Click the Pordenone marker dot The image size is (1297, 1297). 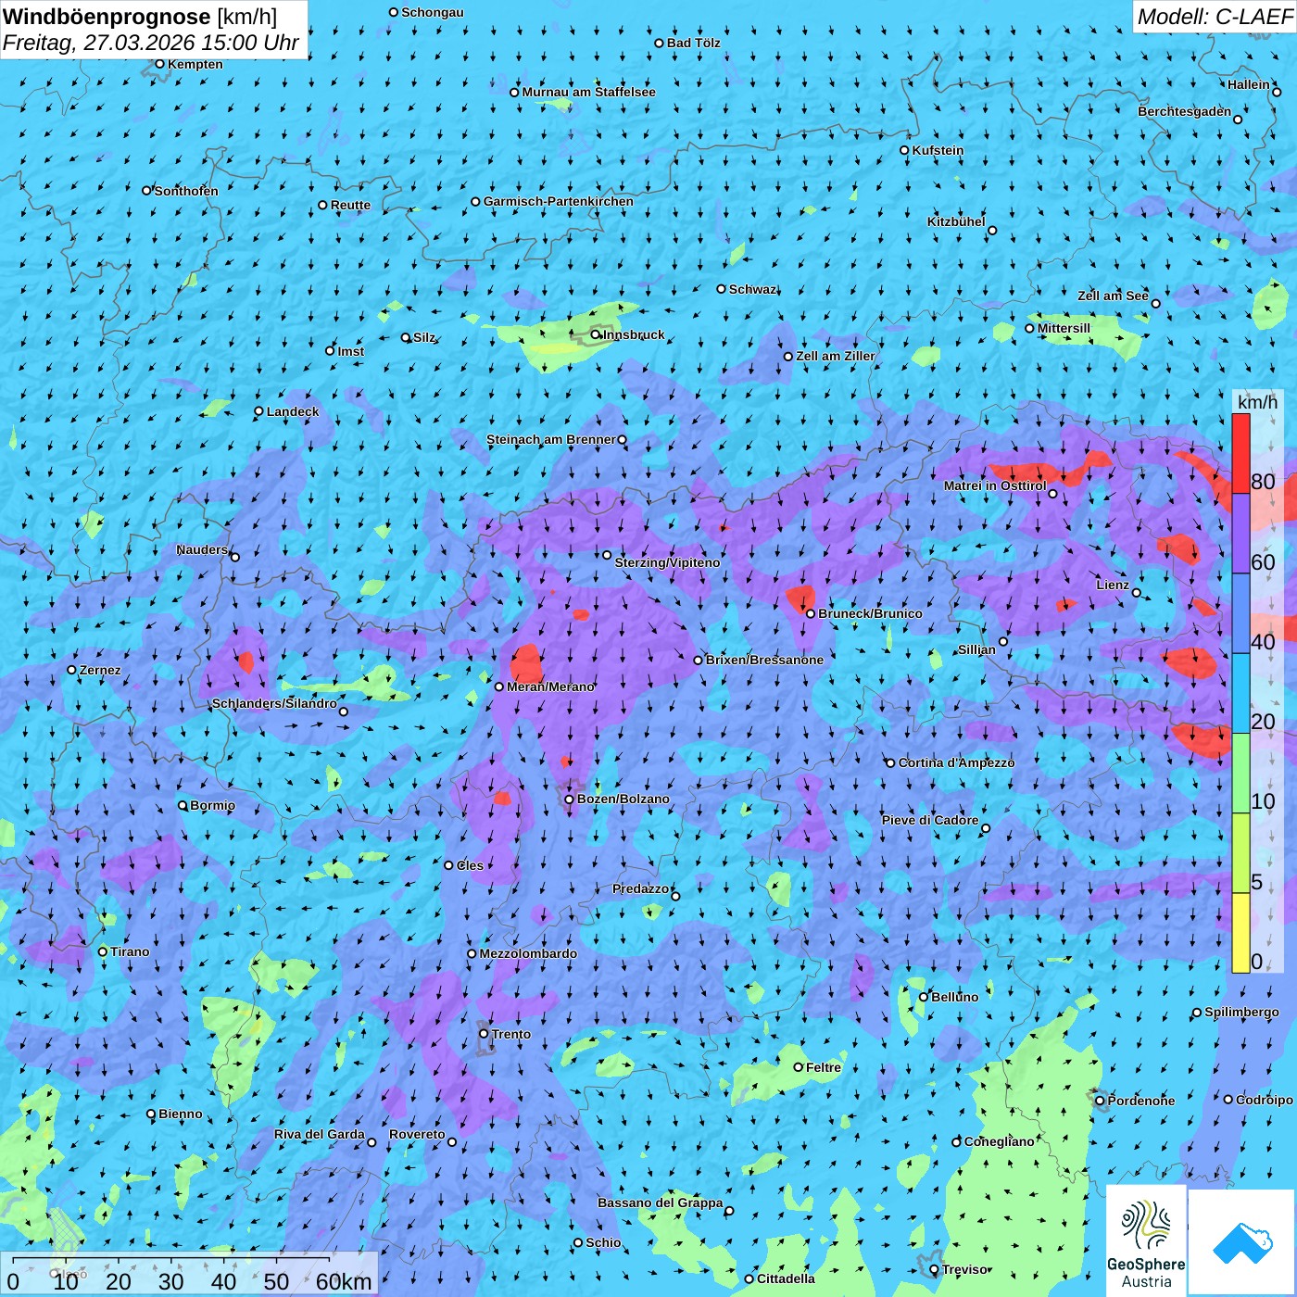click(1101, 1101)
